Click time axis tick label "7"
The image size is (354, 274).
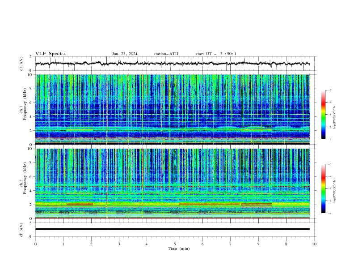click(x=231, y=244)
